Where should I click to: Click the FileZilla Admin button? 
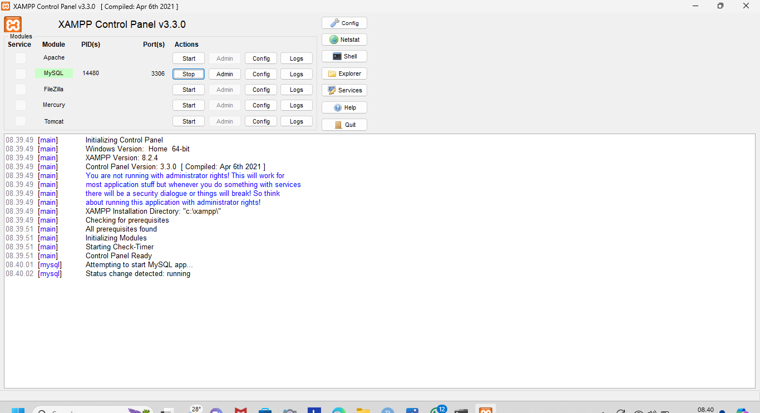[x=225, y=90]
